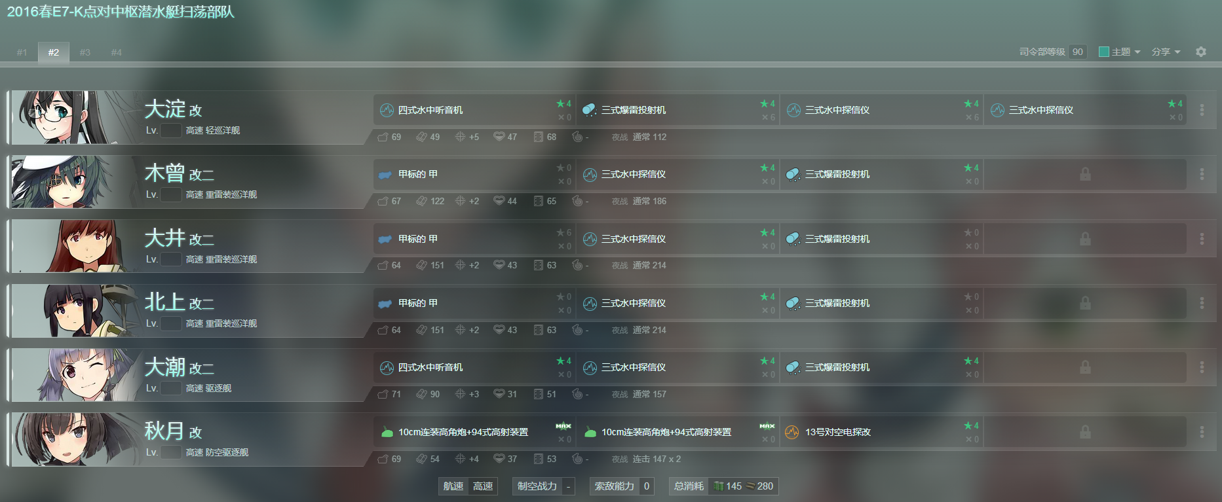Focus the Lv. input for 北上

(x=171, y=323)
